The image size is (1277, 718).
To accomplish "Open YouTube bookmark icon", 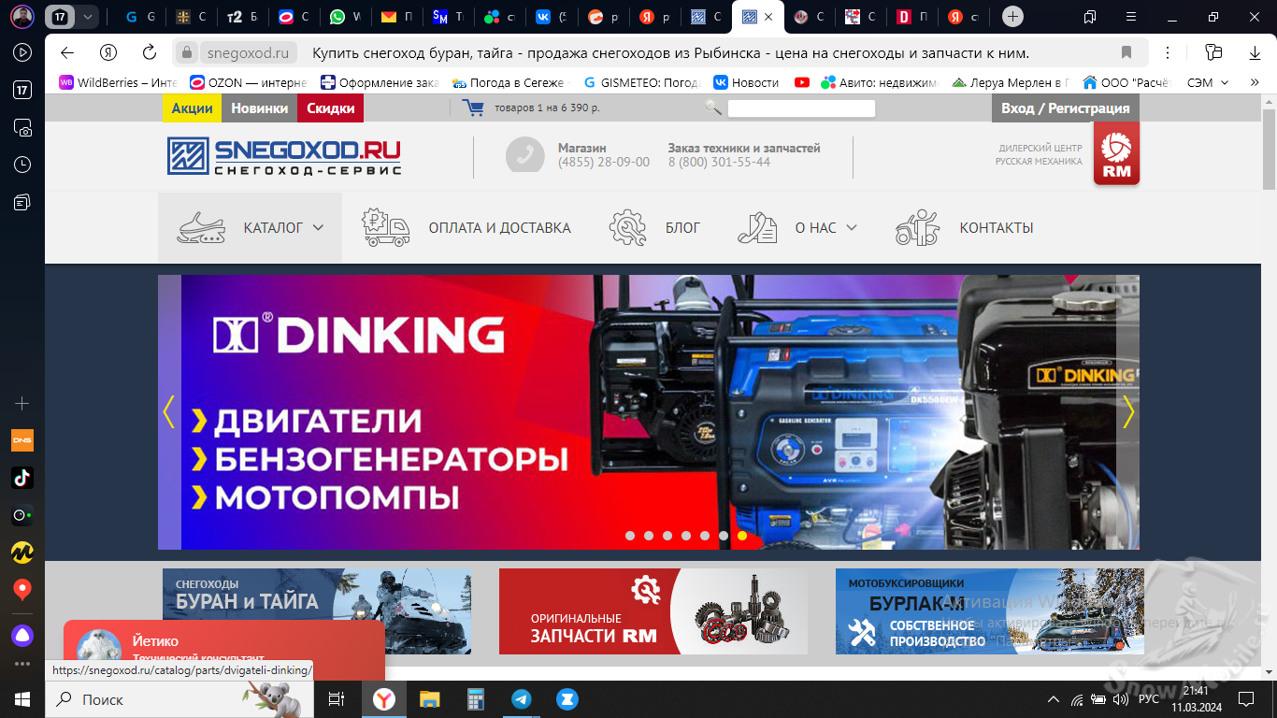I will click(802, 82).
